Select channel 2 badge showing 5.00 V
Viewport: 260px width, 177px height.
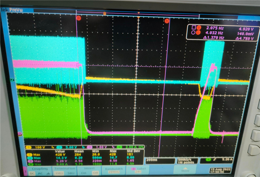click(x=59, y=147)
